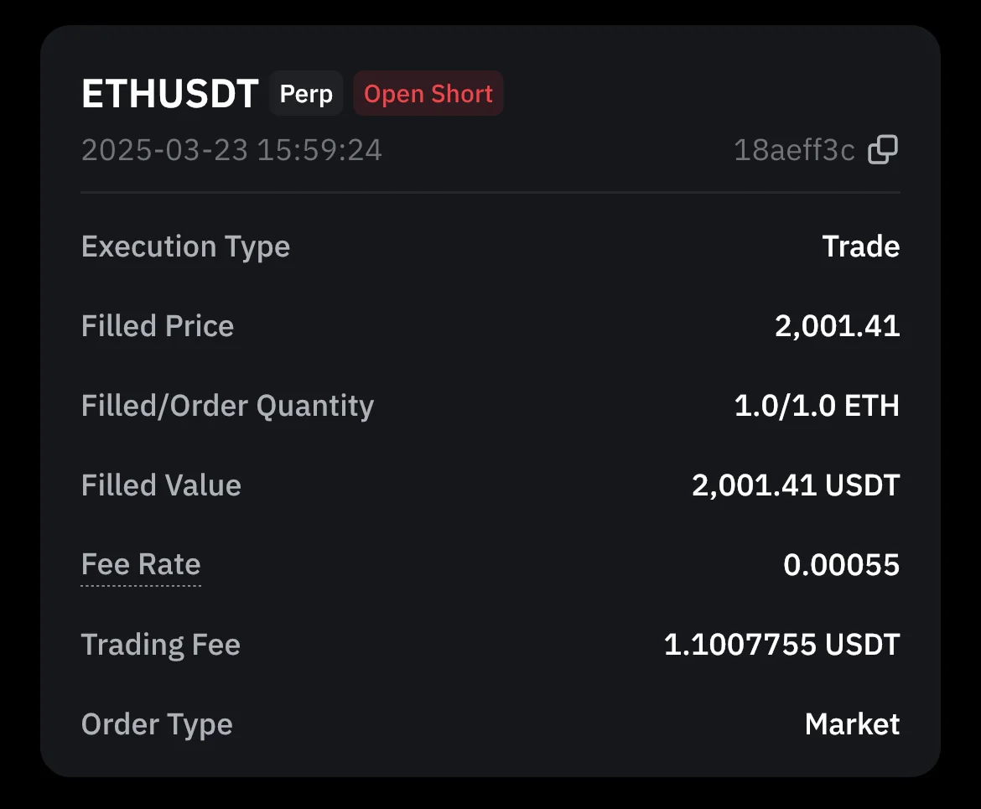Screen dimensions: 981x809
Task: Select the 2,001.41 USDT filled value
Action: point(795,485)
